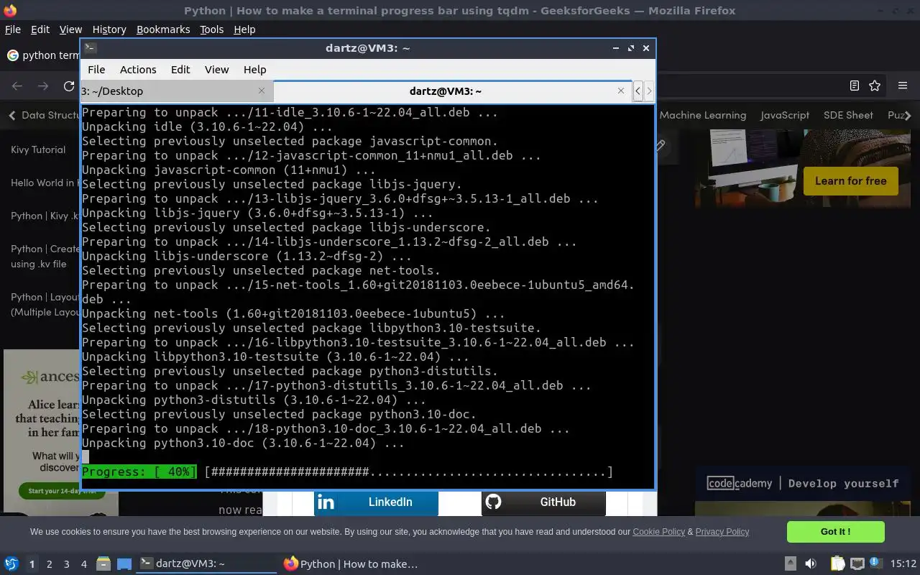Open the Machine Learning nav link
Screen dimensions: 920x575
tap(703, 115)
